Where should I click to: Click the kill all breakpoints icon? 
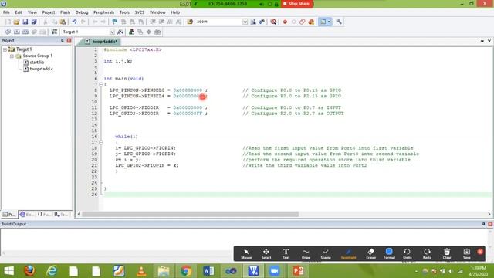click(311, 22)
